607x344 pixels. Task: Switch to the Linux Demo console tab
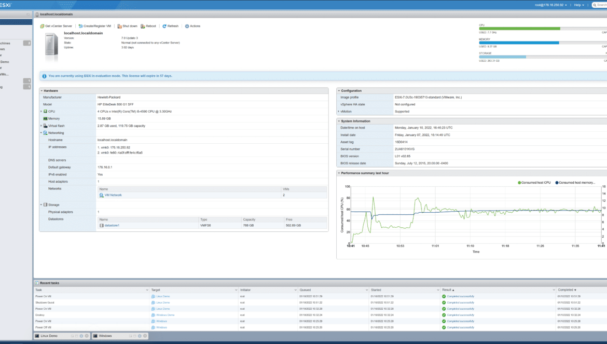[x=49, y=336]
